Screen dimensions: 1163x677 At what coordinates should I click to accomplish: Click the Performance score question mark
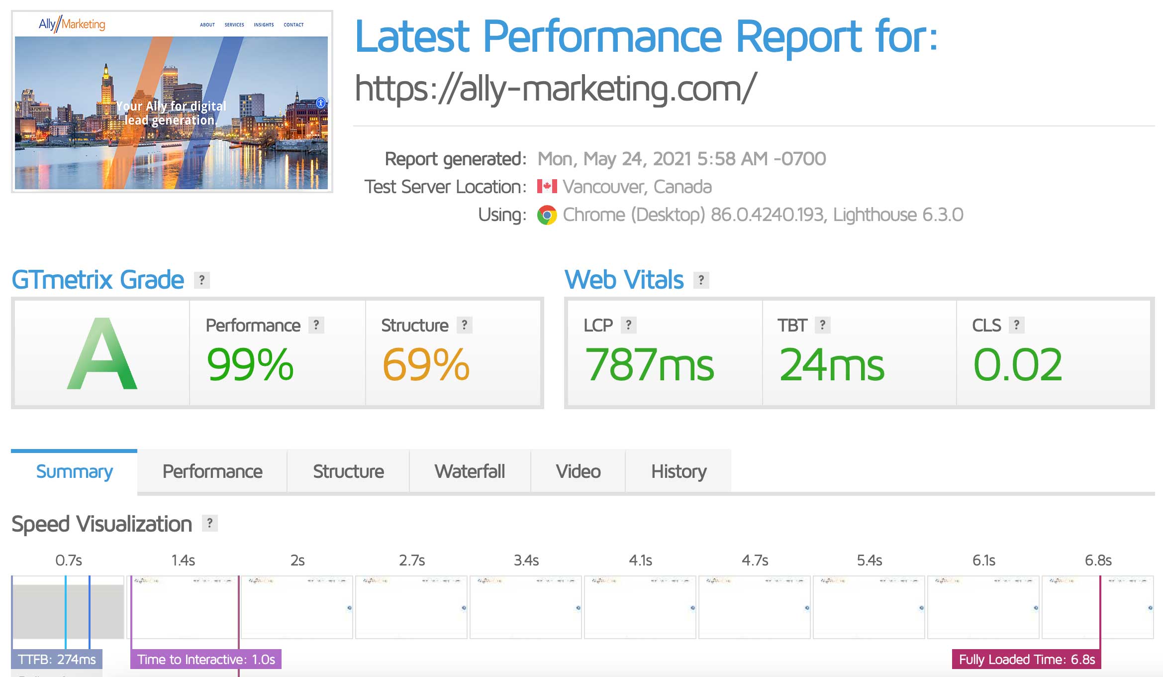pyautogui.click(x=316, y=326)
